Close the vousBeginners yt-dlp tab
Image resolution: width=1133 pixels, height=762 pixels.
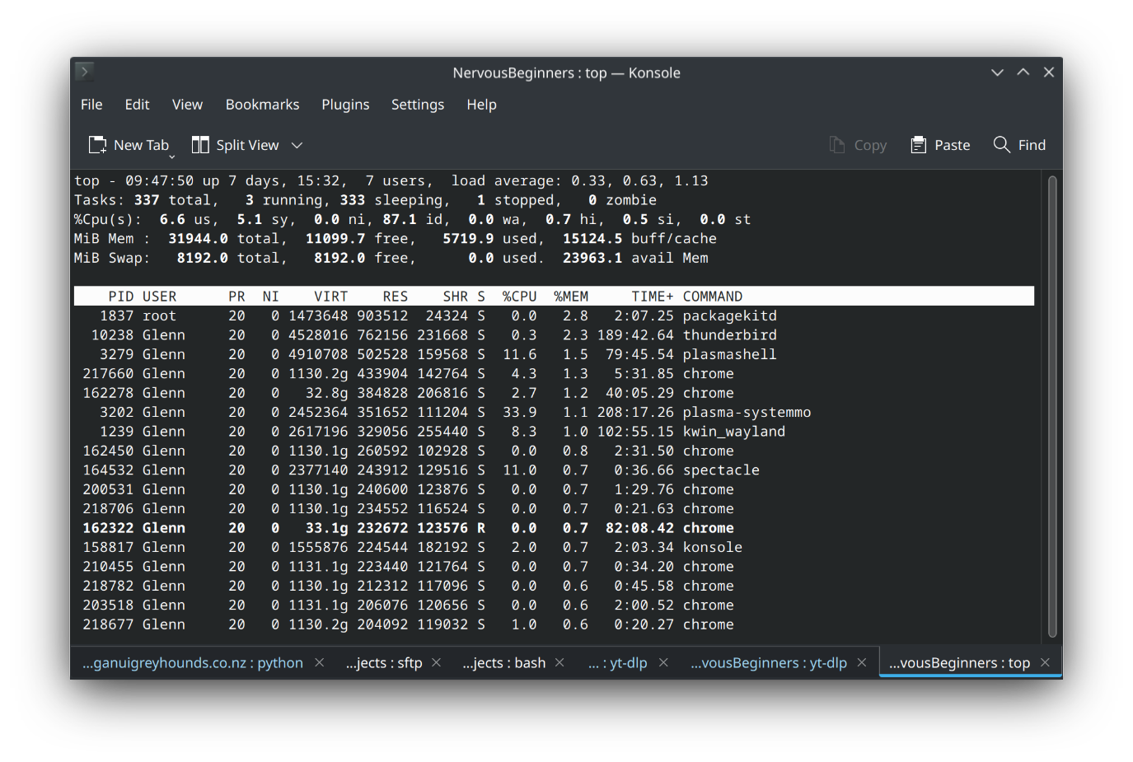[x=862, y=662]
